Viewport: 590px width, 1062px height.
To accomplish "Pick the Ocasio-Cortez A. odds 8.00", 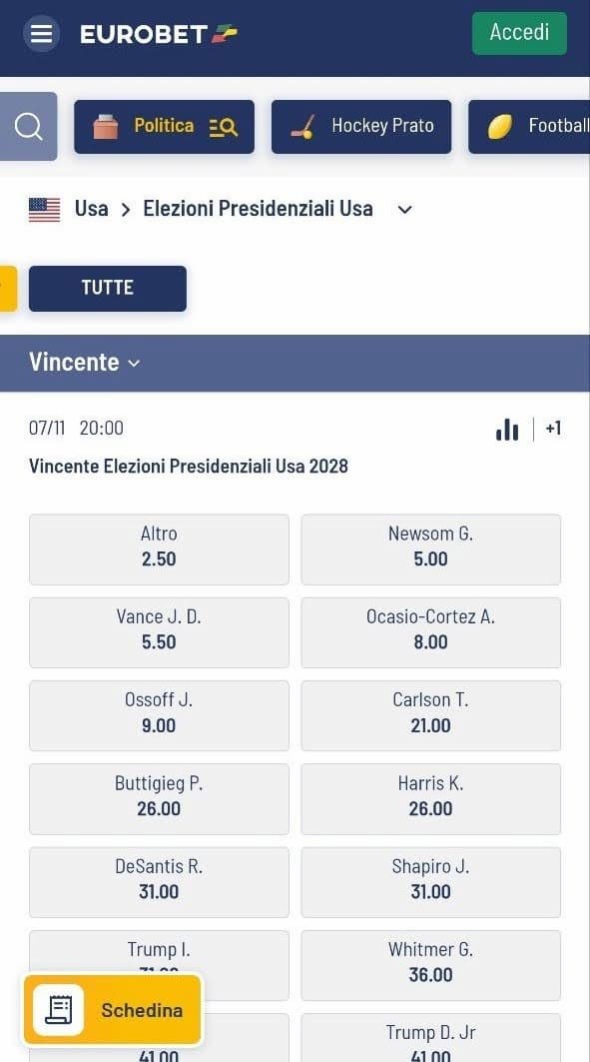I will click(x=431, y=632).
